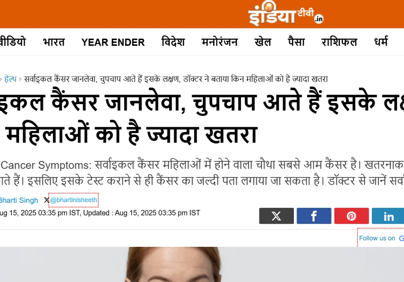Image resolution: width=404 pixels, height=282 pixels.
Task: Click the India TV logo
Action: [286, 14]
